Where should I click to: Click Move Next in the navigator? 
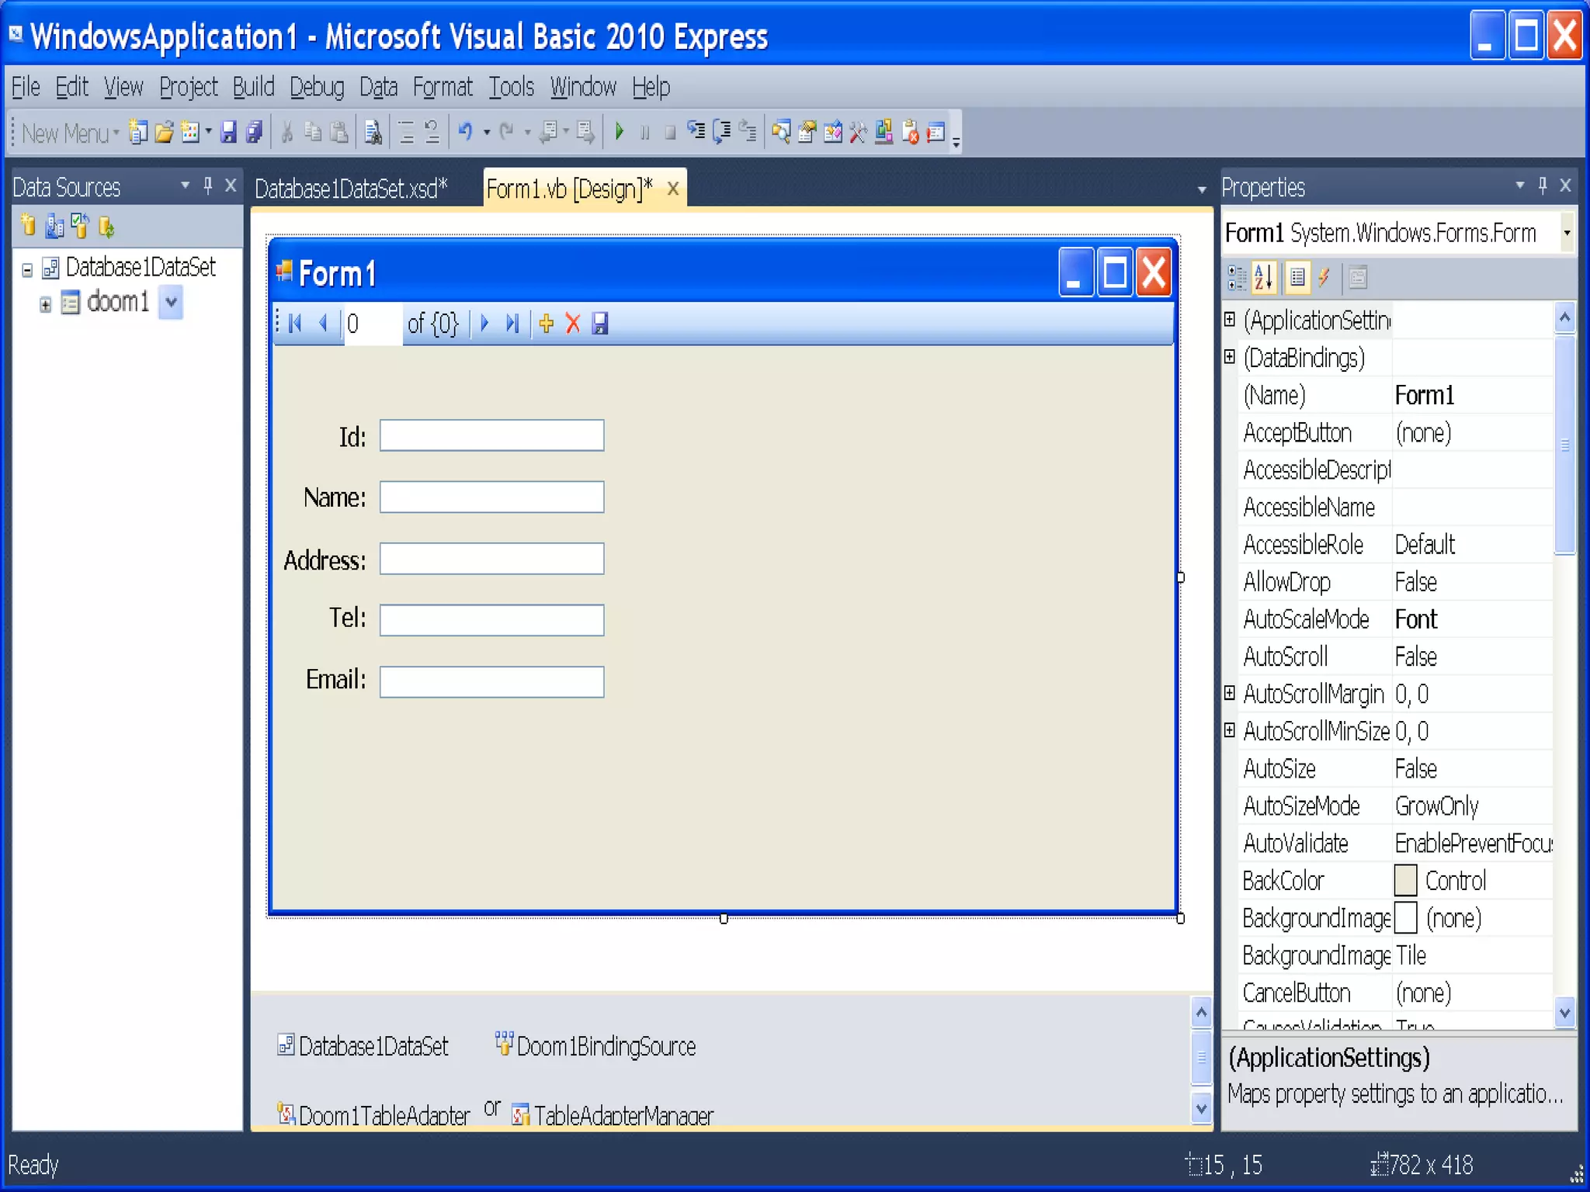tap(485, 324)
